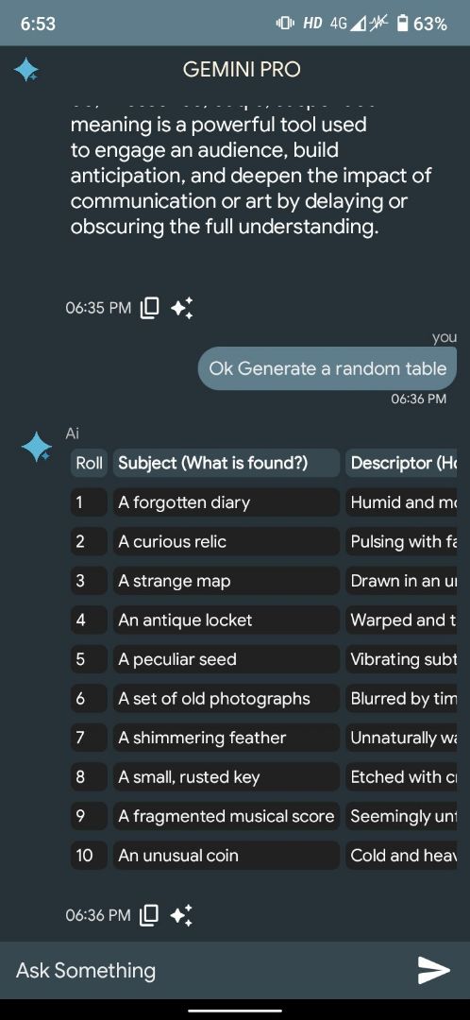Tap roll number 5 cell
This screenshot has width=470, height=1020.
pyautogui.click(x=89, y=659)
